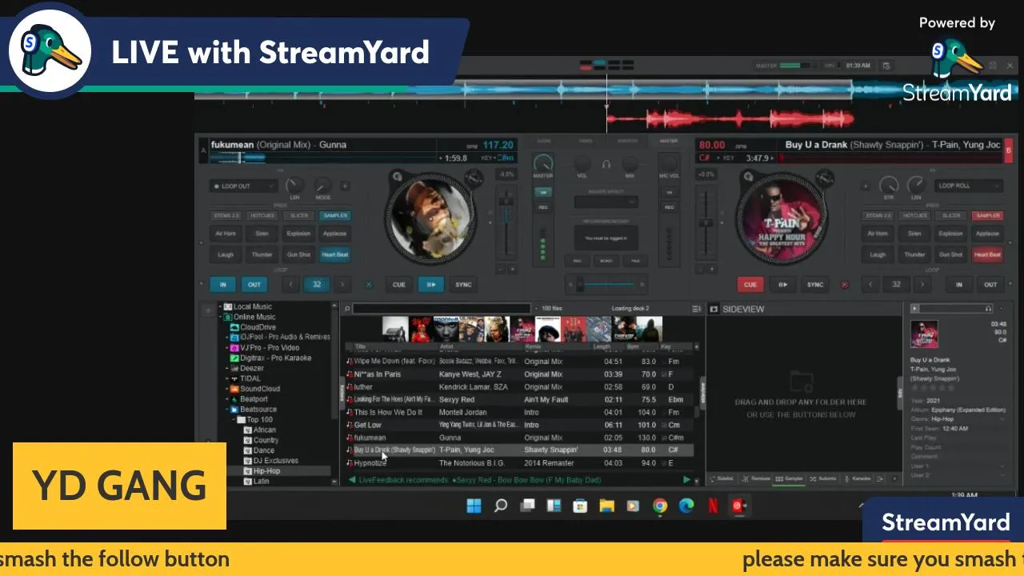Open the browser list options icon
Viewport: 1024px width, 576px height.
[696, 308]
